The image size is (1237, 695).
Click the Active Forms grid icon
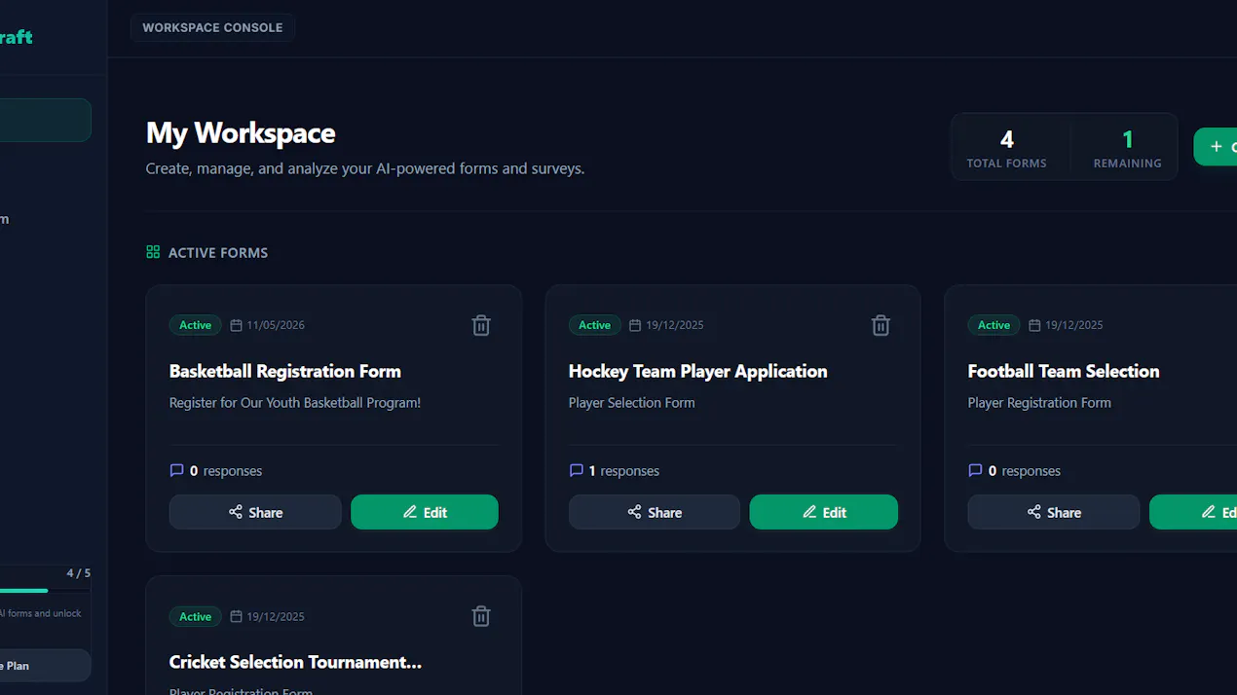click(153, 252)
